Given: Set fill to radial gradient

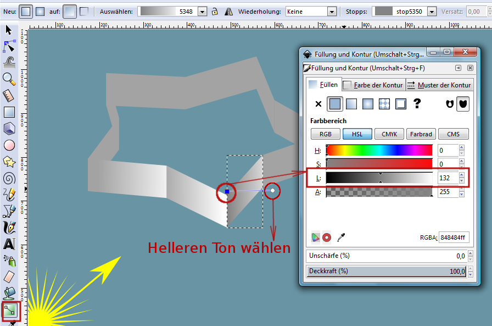Looking at the screenshot, I should point(367,104).
